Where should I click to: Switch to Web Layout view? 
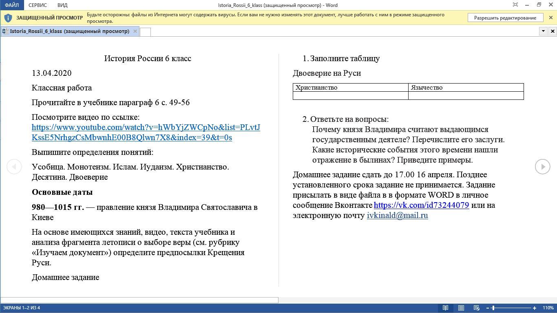click(x=476, y=308)
